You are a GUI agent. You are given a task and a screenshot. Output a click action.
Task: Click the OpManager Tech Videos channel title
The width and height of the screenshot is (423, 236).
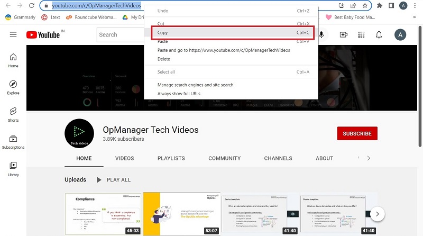(151, 130)
